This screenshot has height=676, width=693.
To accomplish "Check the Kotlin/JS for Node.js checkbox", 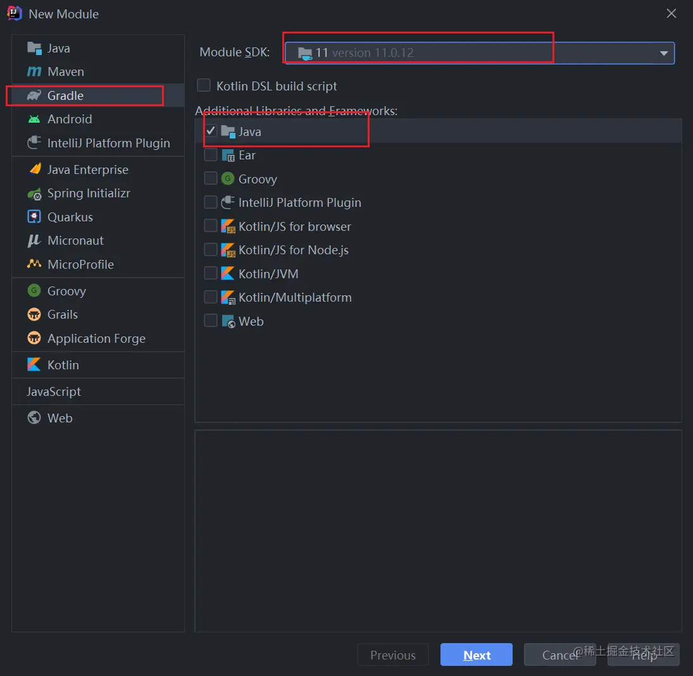I will point(211,250).
